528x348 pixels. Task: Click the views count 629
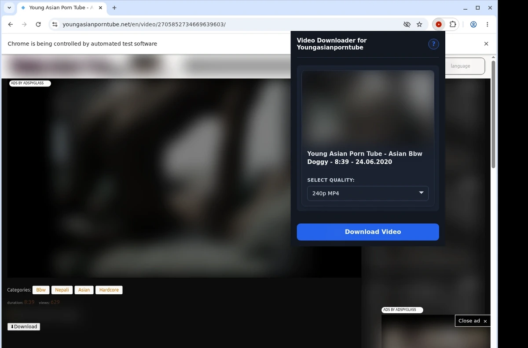55,302
